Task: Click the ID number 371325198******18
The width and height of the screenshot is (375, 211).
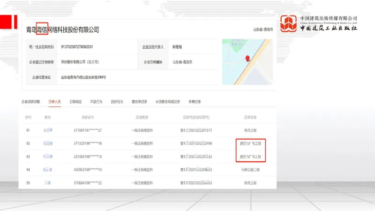Action: coord(88,143)
